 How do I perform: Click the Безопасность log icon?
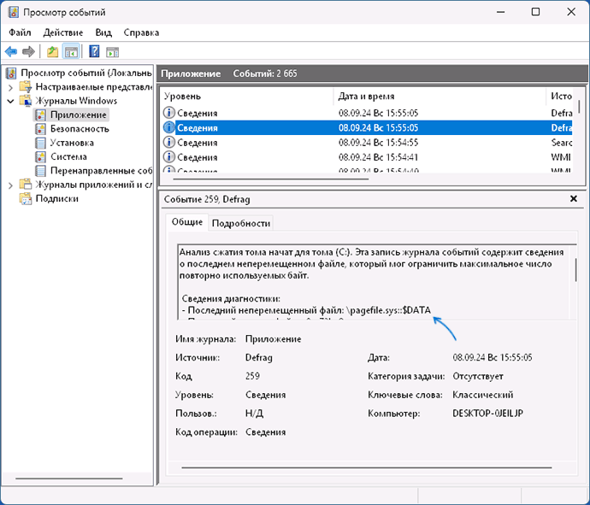pyautogui.click(x=40, y=129)
